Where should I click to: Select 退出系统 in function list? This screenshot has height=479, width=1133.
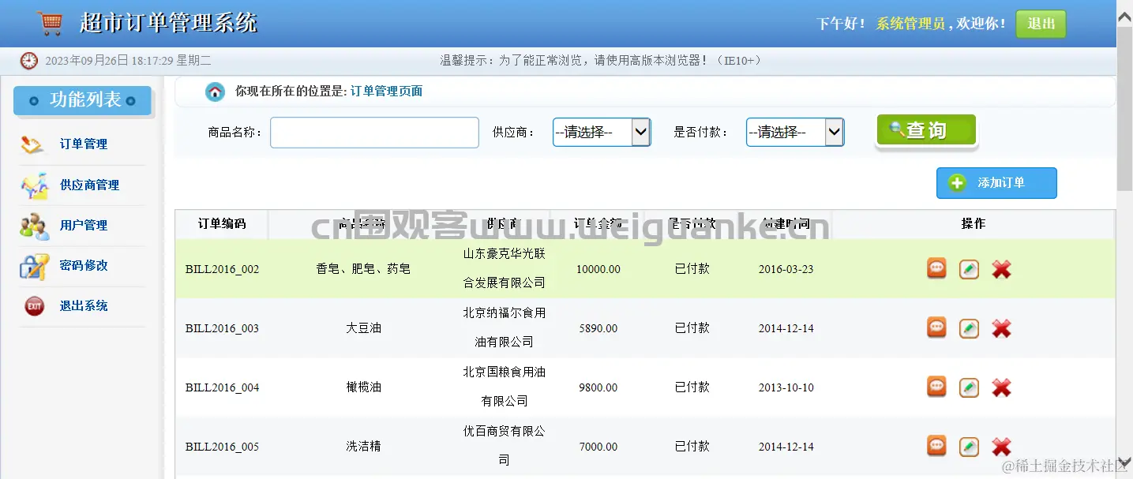[84, 306]
